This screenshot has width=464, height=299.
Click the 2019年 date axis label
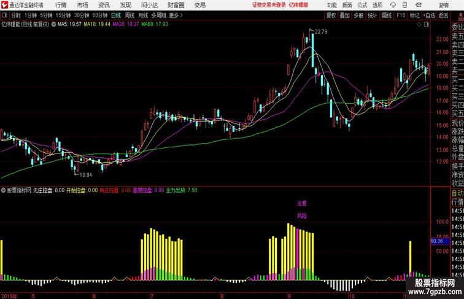pos(9,296)
